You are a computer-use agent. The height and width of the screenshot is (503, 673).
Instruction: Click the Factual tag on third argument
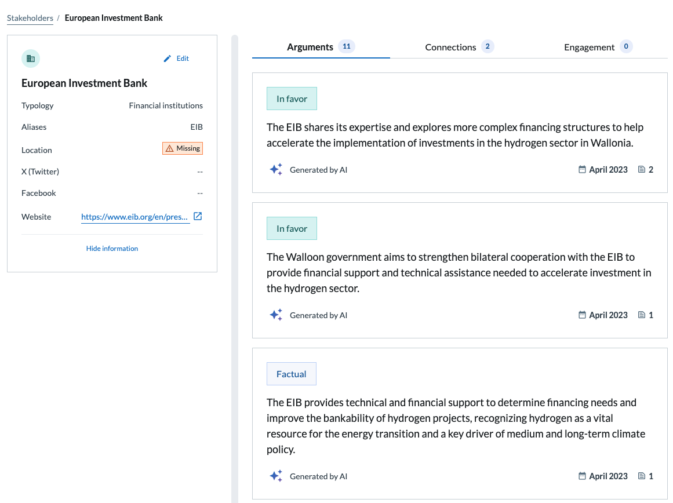click(x=292, y=374)
